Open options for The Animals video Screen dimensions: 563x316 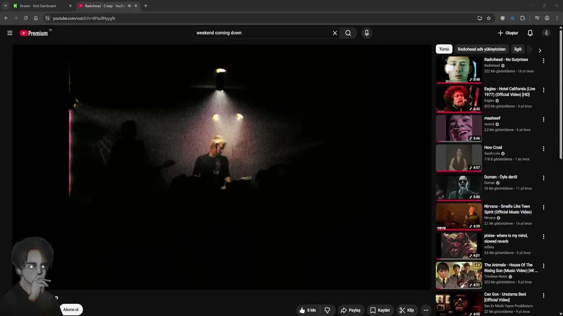[544, 266]
